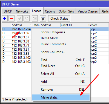Select lease row 192.168.3.67
Screen dimensions: 109x104
click(21, 37)
